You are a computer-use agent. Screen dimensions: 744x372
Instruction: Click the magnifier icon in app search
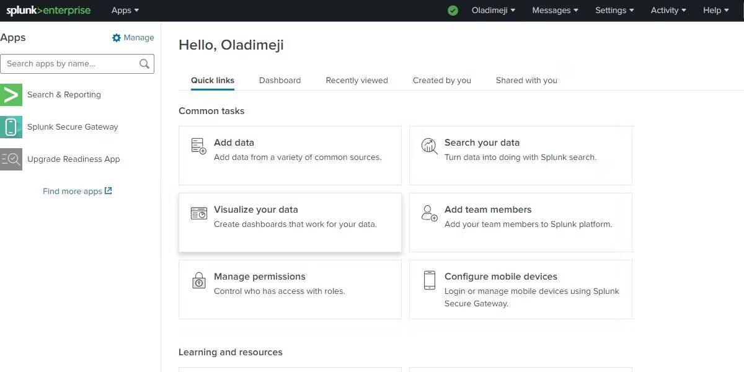coord(144,64)
